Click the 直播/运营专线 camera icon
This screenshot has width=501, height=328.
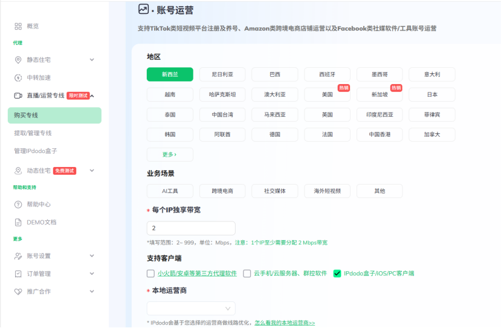[x=18, y=96]
